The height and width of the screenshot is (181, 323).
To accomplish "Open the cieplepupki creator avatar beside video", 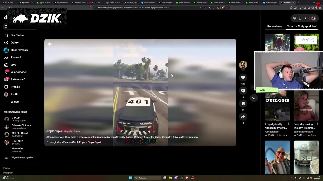I will [243, 65].
